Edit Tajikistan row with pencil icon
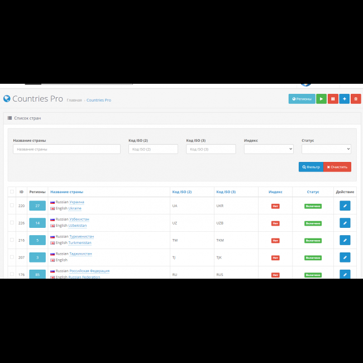This screenshot has width=363, height=363. coord(345,257)
